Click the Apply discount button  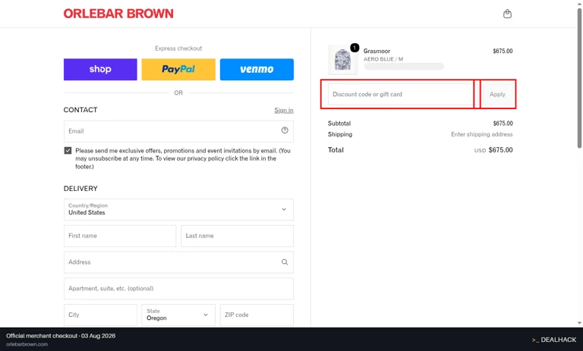(x=497, y=94)
